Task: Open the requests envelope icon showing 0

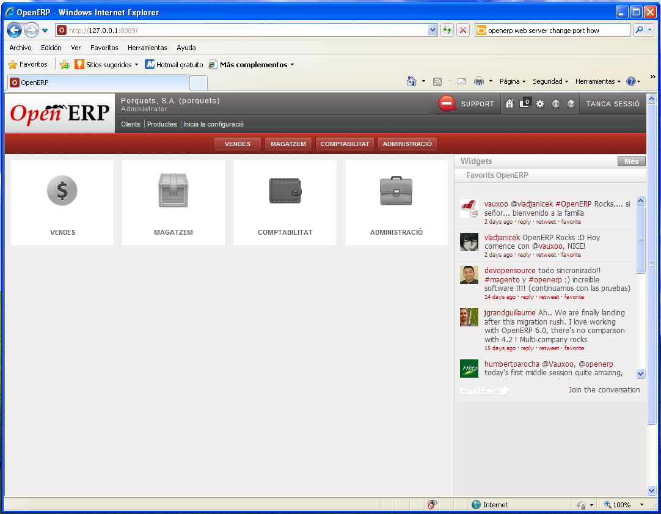Action: [x=525, y=103]
